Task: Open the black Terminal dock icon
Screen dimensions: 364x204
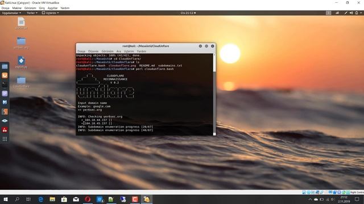Action: [x=5, y=84]
